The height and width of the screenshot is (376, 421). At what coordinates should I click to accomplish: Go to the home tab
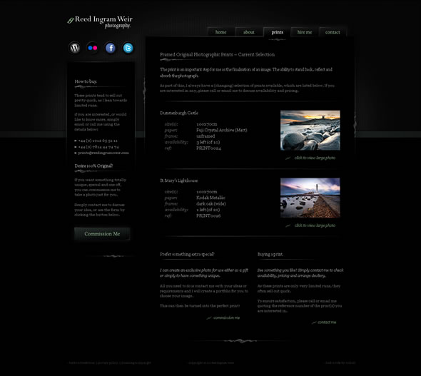(221, 32)
